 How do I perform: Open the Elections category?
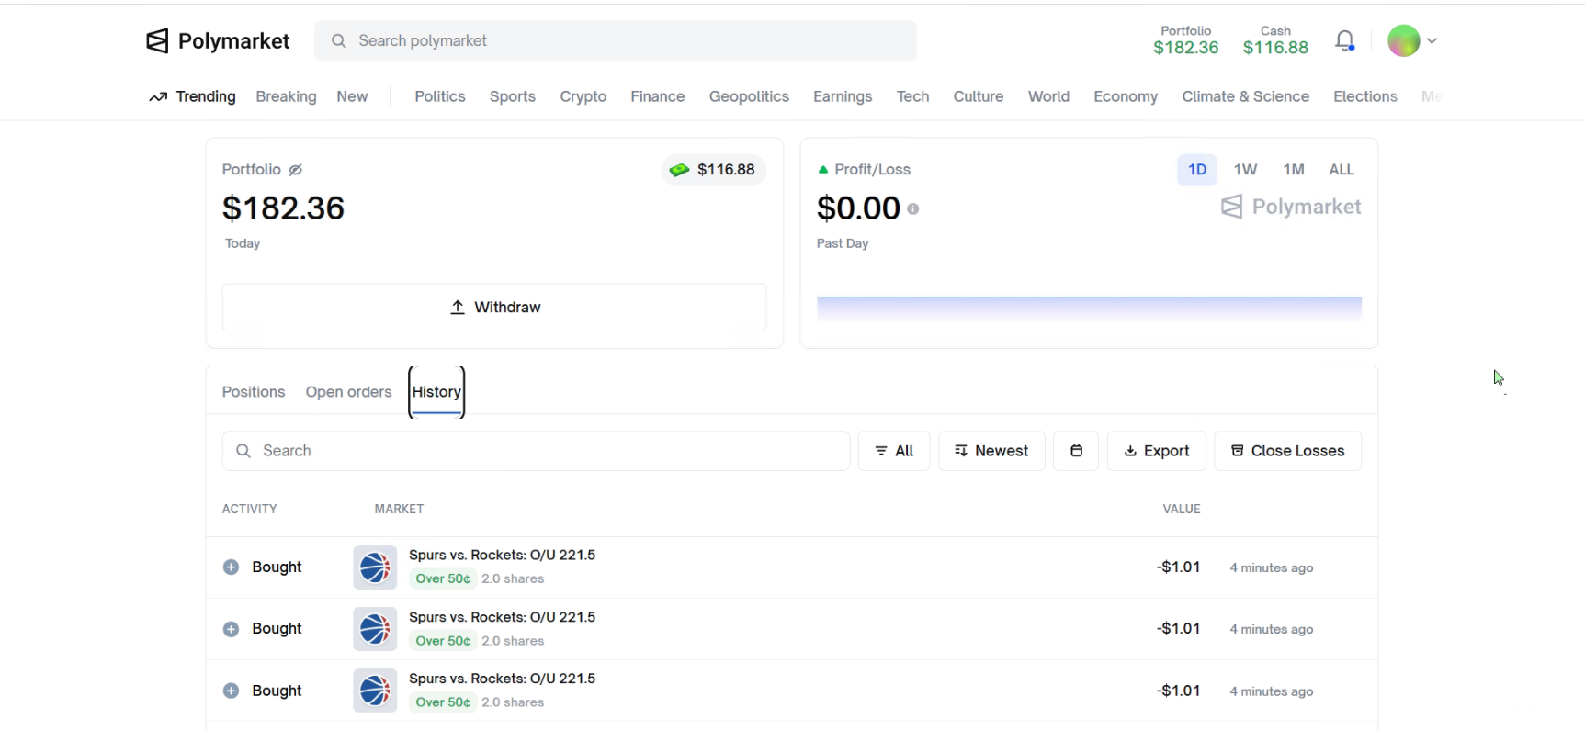point(1365,96)
